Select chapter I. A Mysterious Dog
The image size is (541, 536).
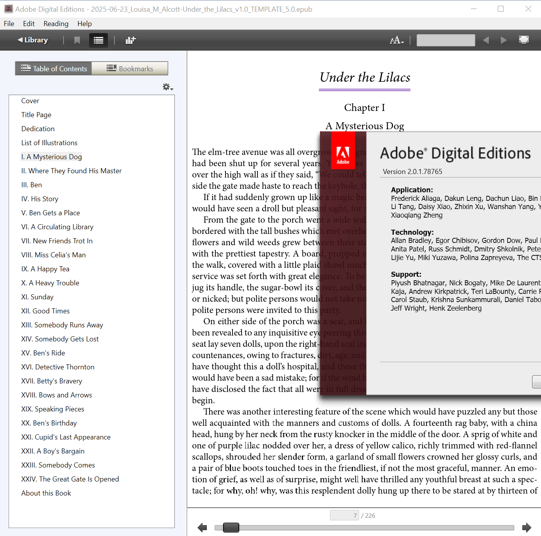[51, 157]
